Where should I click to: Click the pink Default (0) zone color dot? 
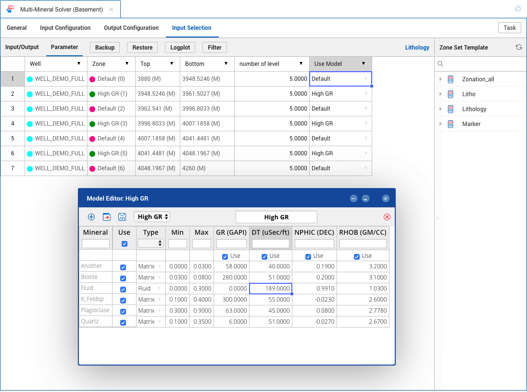(x=92, y=79)
